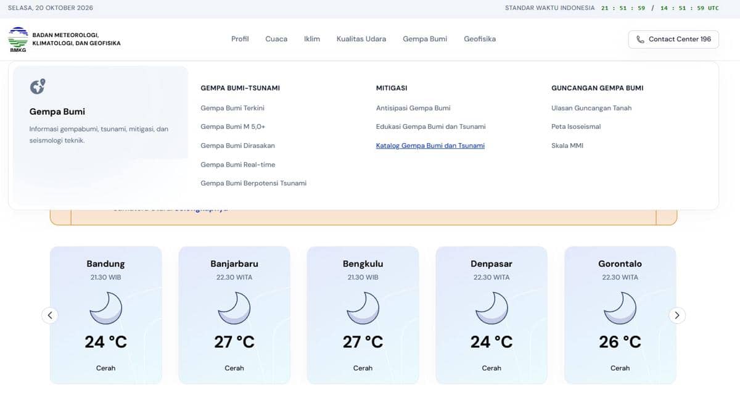The height and width of the screenshot is (398, 740).
Task: Open Antisipasi Gempa Bumi link
Action: click(x=413, y=108)
